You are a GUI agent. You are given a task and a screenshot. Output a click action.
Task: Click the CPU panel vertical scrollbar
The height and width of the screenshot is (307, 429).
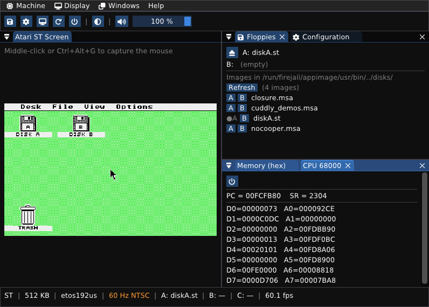[424, 228]
